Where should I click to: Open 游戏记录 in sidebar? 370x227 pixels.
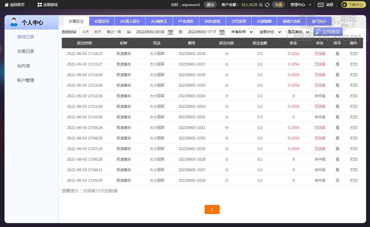(x=26, y=37)
